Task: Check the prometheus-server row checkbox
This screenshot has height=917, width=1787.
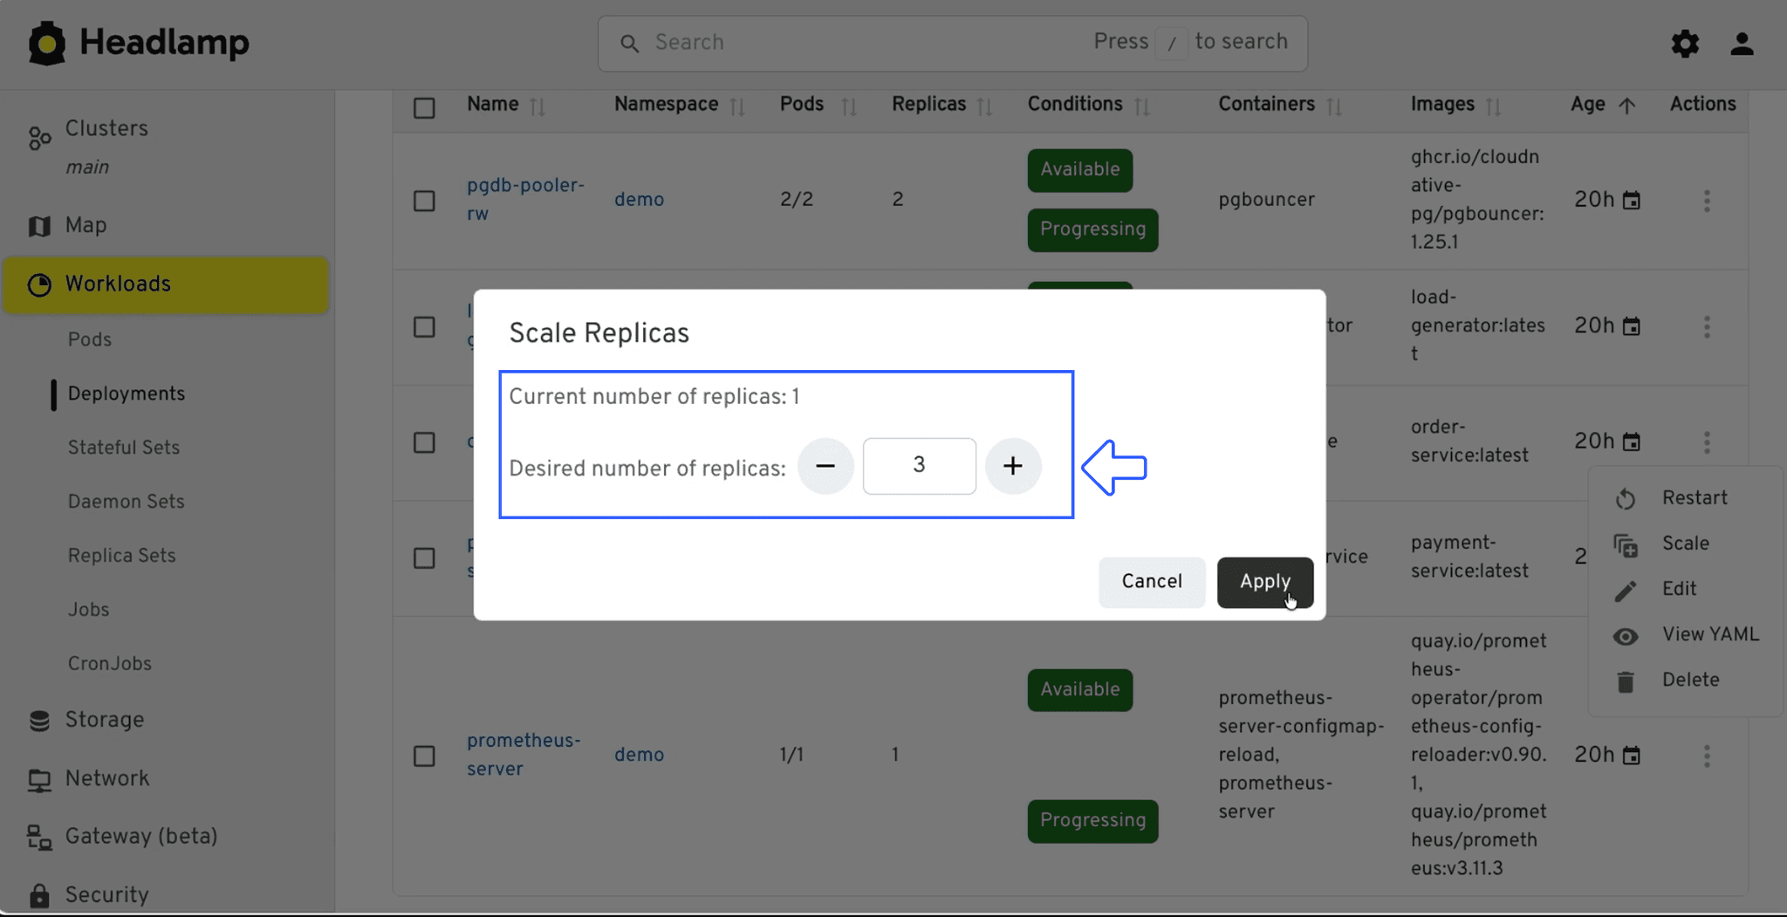Action: (x=424, y=756)
